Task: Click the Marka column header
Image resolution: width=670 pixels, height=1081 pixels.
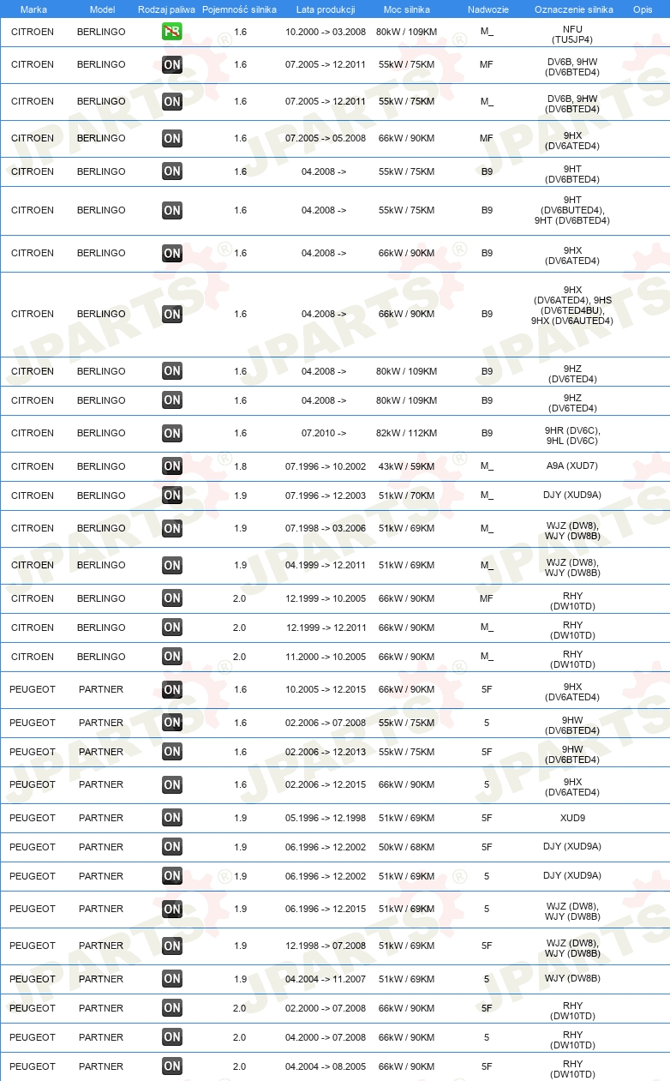Action: [x=33, y=9]
